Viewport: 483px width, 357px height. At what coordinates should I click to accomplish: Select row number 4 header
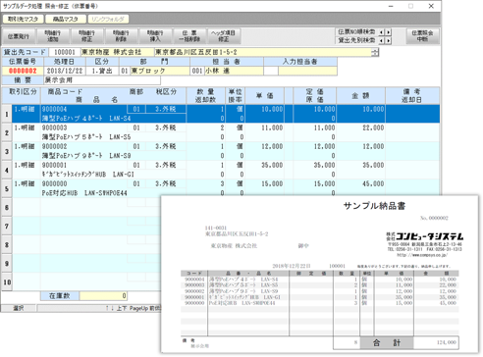7,170
